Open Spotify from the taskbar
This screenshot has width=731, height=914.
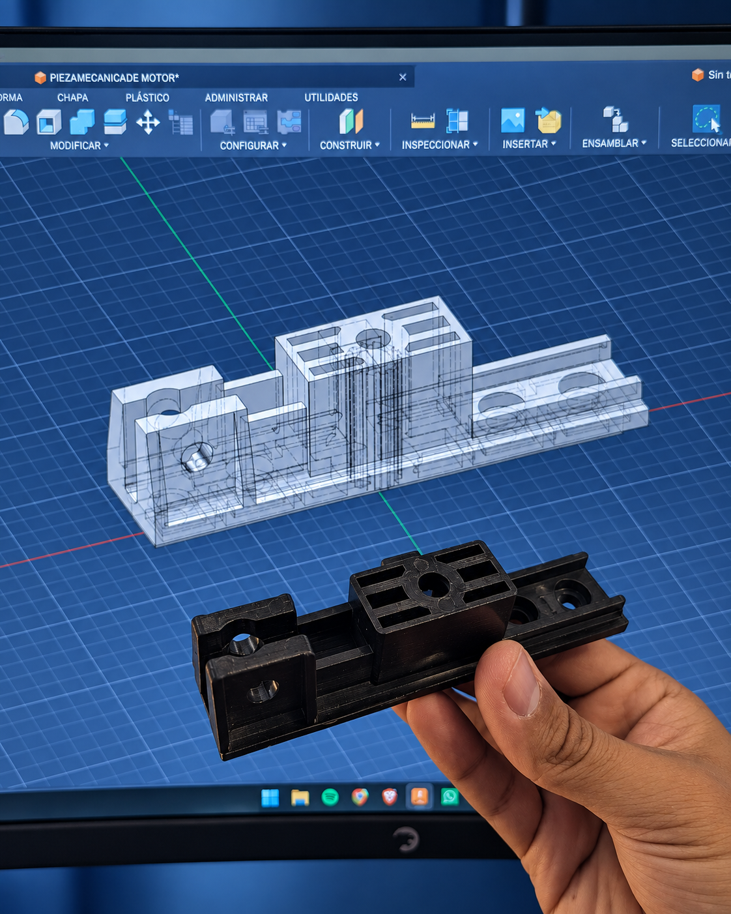pos(330,797)
